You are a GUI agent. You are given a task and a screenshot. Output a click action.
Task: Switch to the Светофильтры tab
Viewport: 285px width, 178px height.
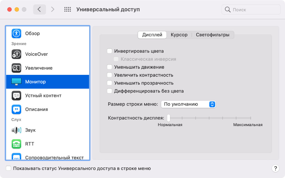pos(213,35)
